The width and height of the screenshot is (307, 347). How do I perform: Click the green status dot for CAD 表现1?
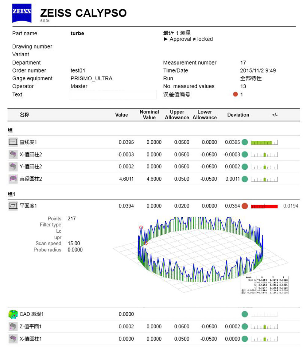[245, 314]
